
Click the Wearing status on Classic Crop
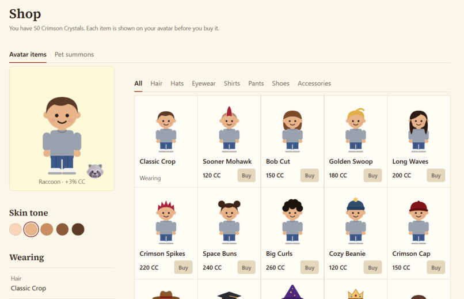150,178
